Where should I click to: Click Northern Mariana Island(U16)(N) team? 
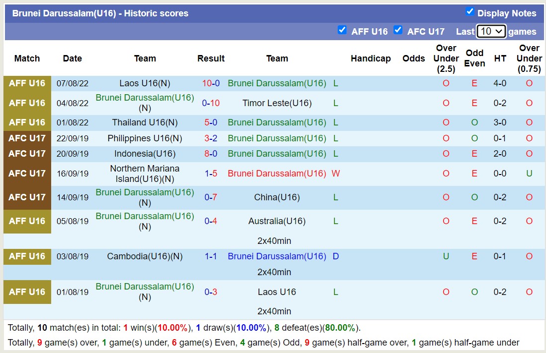click(145, 174)
